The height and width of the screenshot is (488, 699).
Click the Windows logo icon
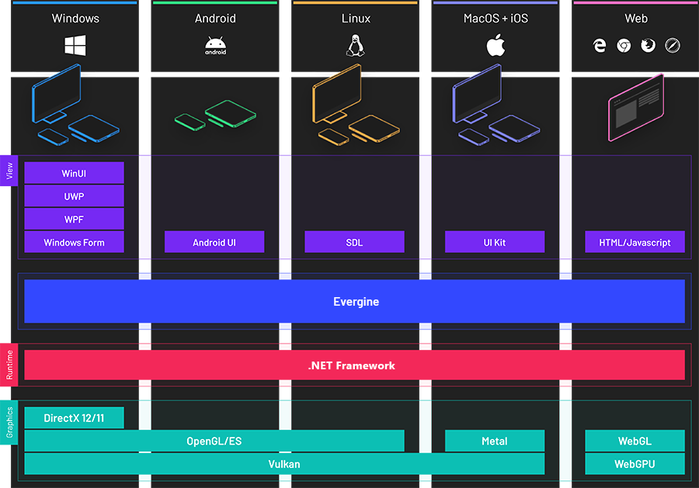[75, 46]
